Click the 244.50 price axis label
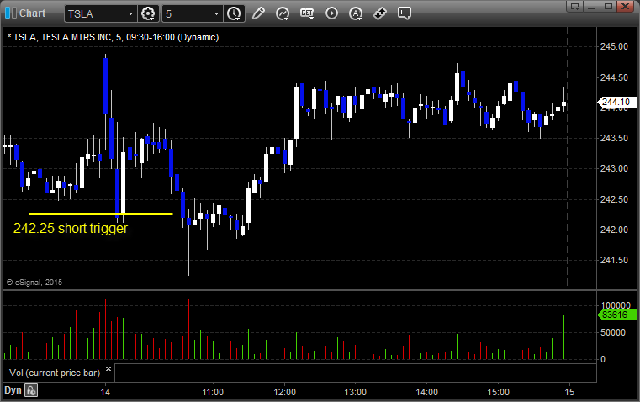The height and width of the screenshot is (402, 640). click(x=614, y=77)
